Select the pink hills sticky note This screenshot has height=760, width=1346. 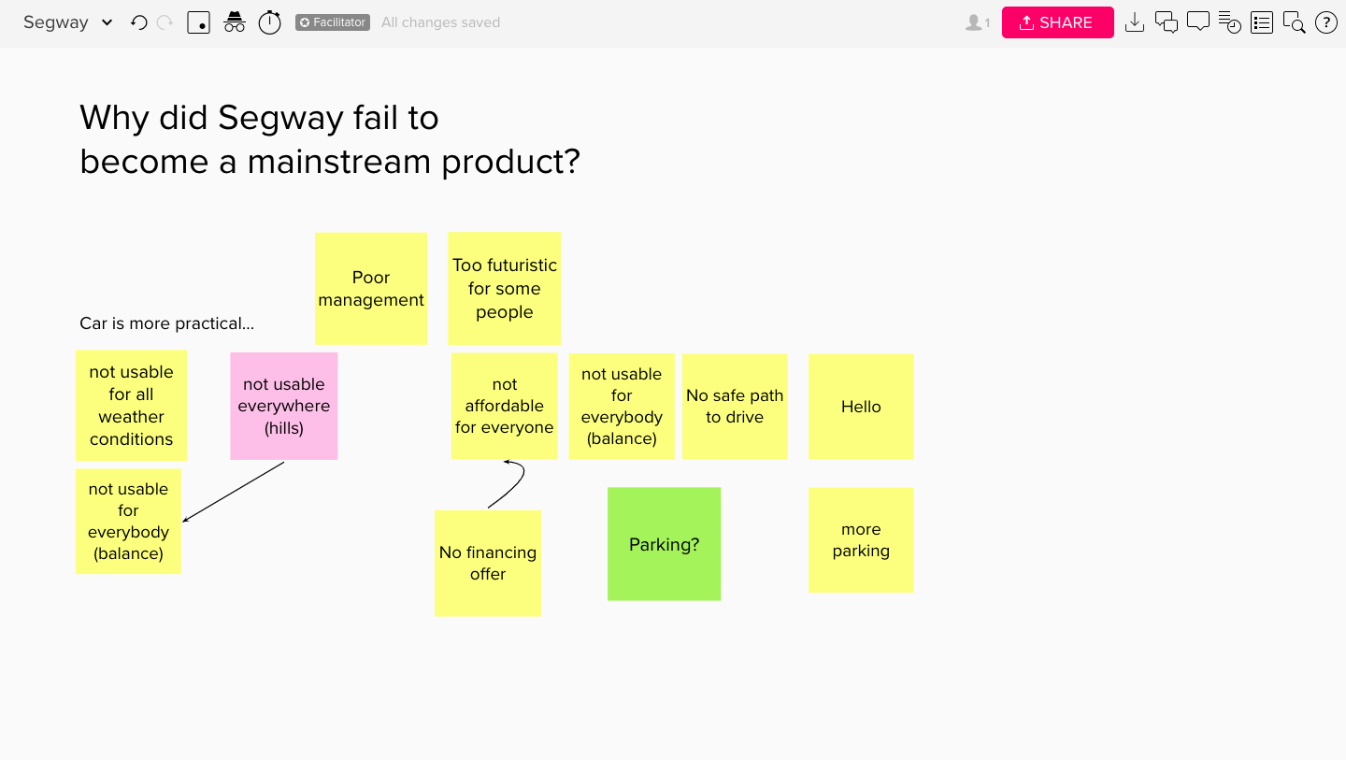(x=284, y=406)
